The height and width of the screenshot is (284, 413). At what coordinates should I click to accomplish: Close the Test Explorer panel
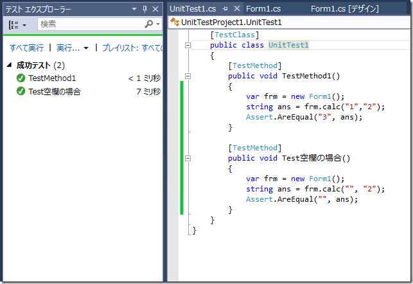(155, 8)
